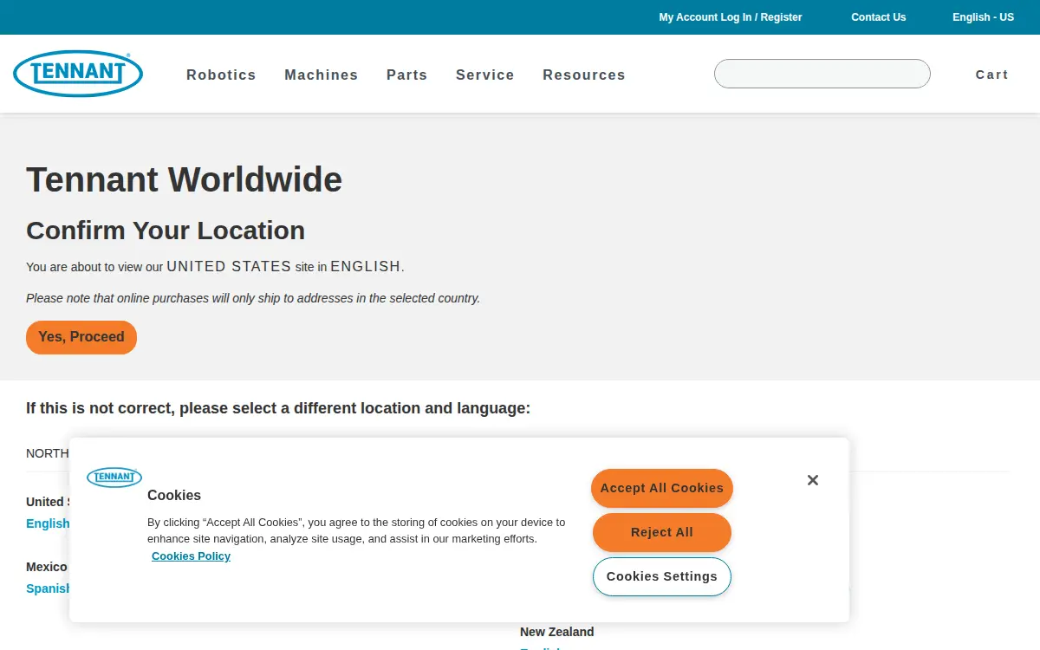Image resolution: width=1040 pixels, height=650 pixels.
Task: Open the Cart
Action: (992, 75)
